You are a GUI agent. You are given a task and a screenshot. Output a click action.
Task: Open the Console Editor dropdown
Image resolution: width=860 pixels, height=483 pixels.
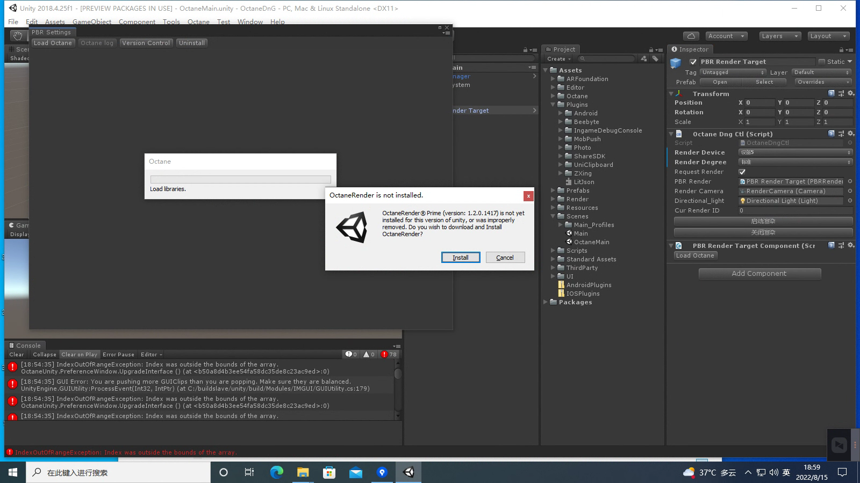[x=151, y=354]
